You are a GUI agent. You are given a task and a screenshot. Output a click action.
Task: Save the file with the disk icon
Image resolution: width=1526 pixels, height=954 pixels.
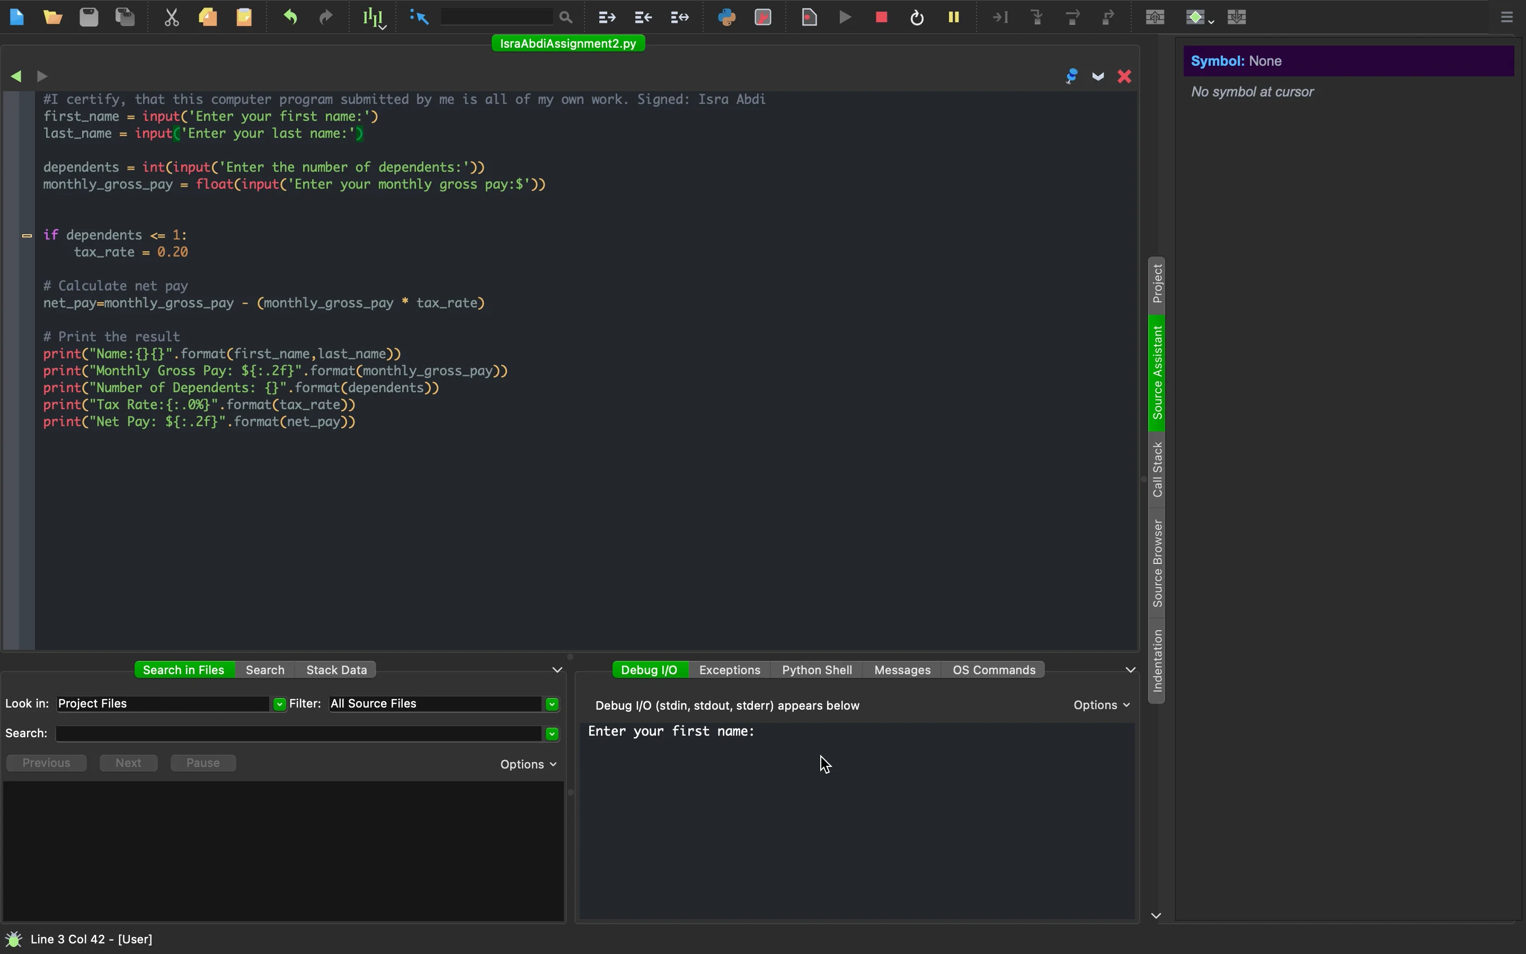click(89, 17)
